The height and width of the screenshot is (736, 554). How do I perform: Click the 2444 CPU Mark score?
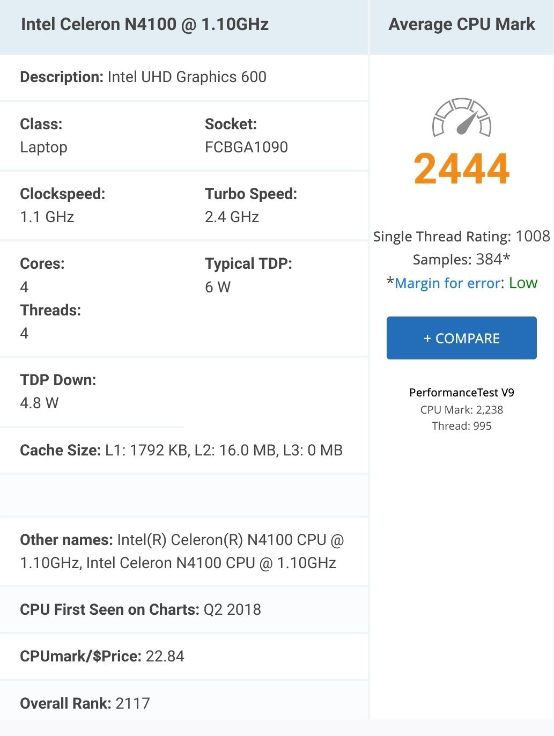(x=462, y=169)
